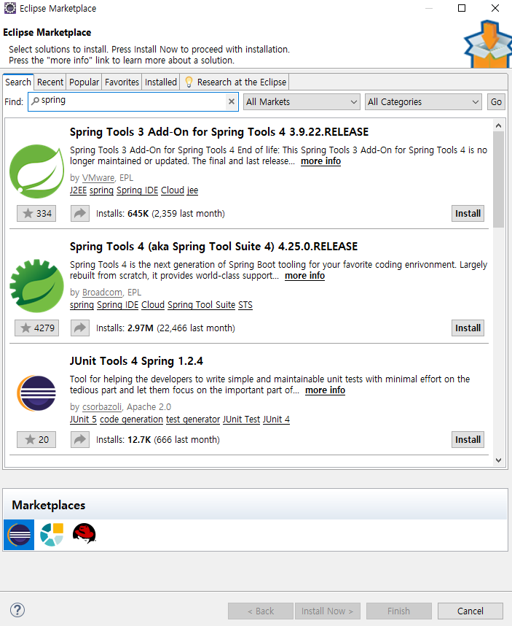Open the VMware provider link

coord(98,178)
